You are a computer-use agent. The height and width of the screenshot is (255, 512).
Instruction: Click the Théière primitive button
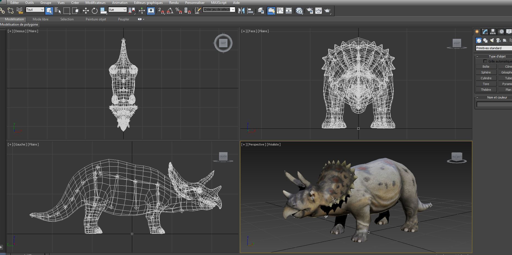486,90
